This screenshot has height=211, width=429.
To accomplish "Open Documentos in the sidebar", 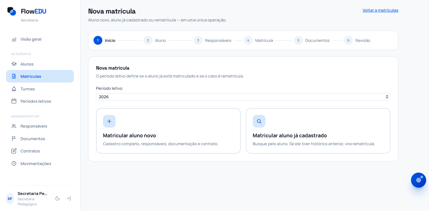I will point(40,139).
